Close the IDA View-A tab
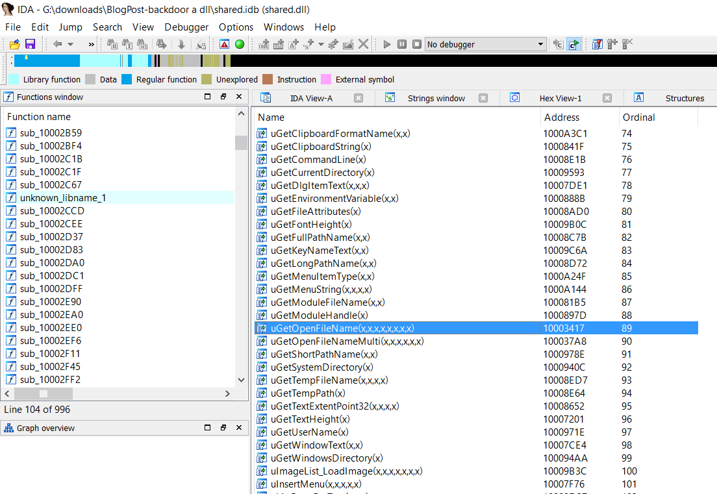Screen dimensions: 717x494 pos(359,98)
